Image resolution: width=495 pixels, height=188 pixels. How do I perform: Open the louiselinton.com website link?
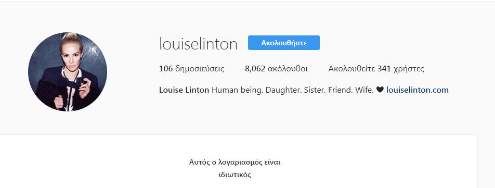coord(418,90)
